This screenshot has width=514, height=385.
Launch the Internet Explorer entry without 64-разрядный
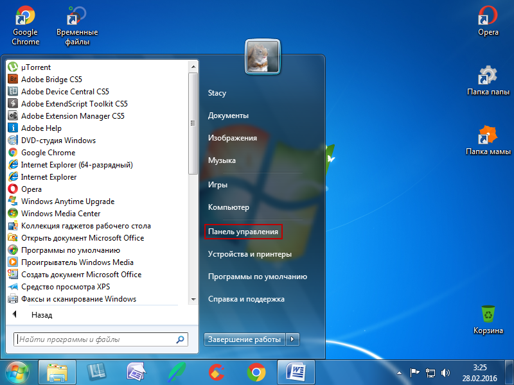pos(42,177)
